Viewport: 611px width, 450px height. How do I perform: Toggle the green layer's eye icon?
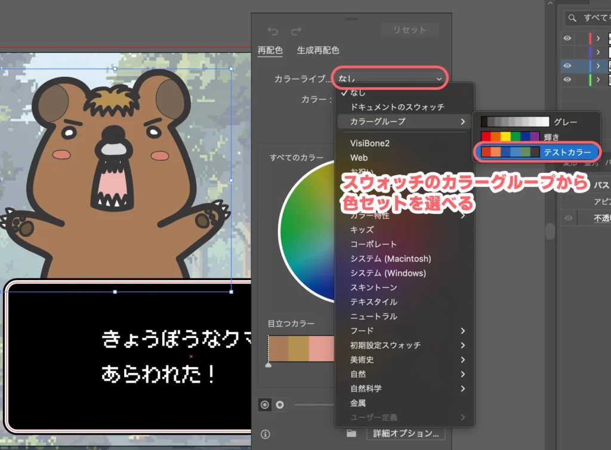[x=567, y=79]
